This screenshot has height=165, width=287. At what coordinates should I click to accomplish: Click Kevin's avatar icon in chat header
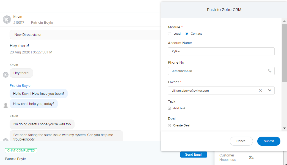7,20
